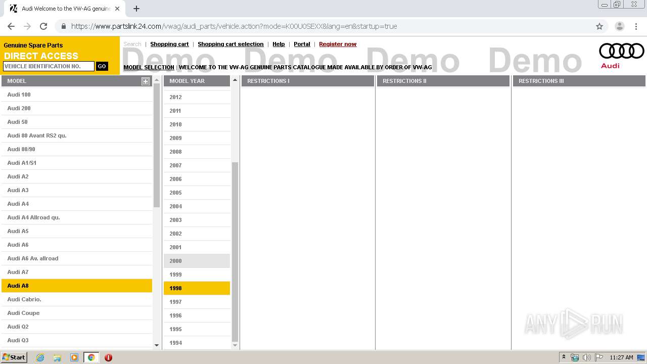
Task: Open a new browser tab with plus
Action: coord(136,9)
